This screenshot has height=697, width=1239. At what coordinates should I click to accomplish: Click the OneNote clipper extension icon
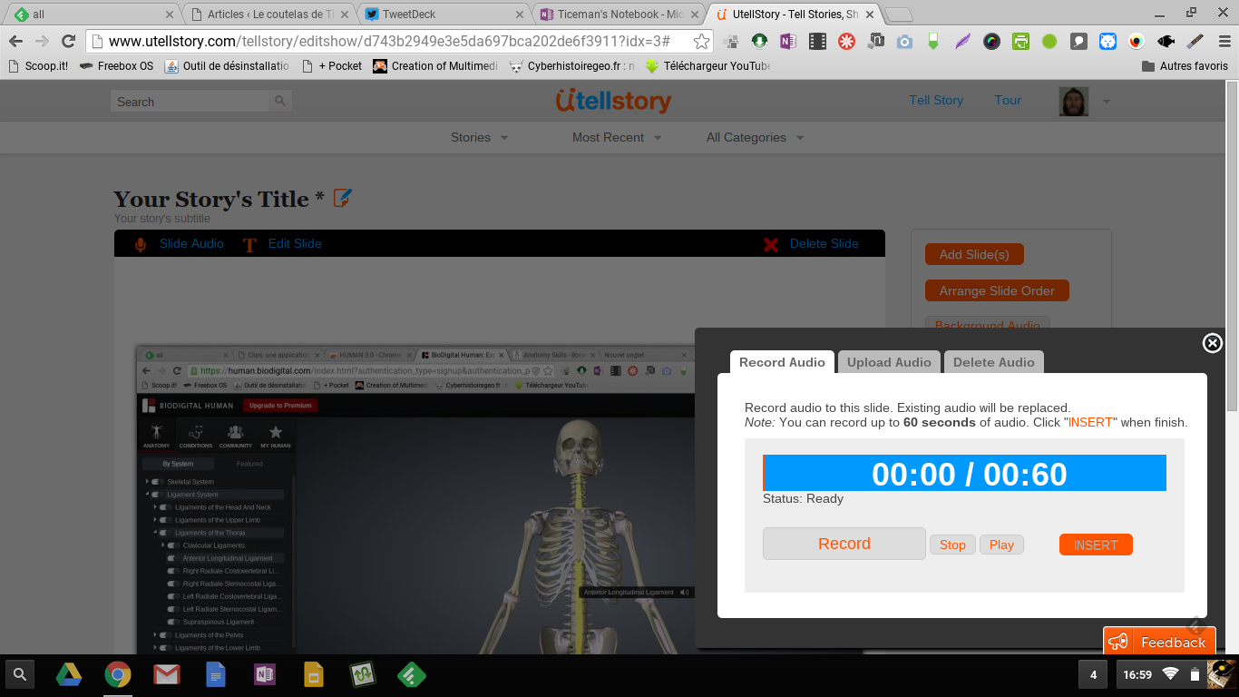pyautogui.click(x=788, y=41)
